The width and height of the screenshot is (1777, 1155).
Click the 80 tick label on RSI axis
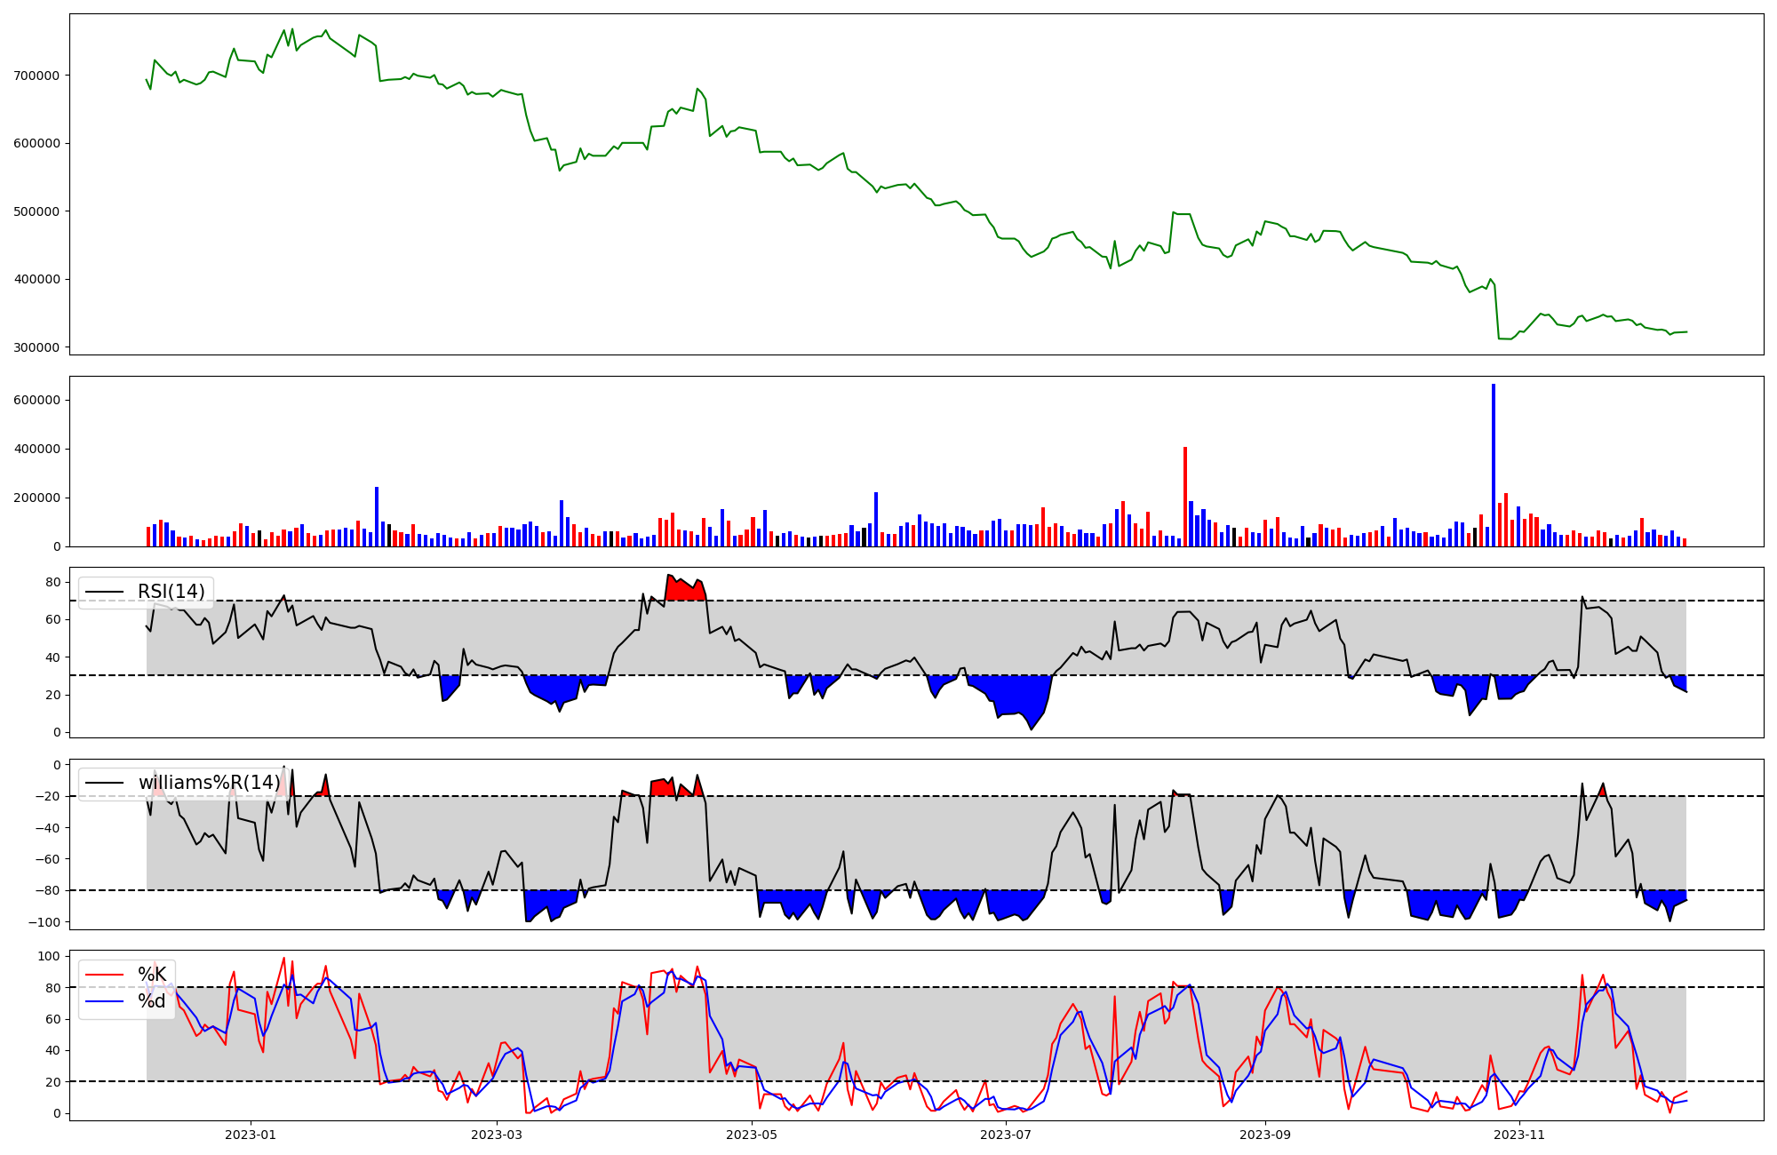click(x=52, y=583)
